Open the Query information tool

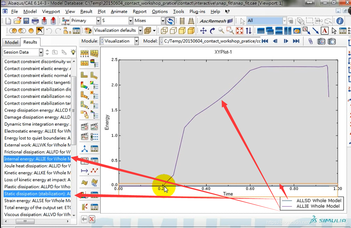340,21
